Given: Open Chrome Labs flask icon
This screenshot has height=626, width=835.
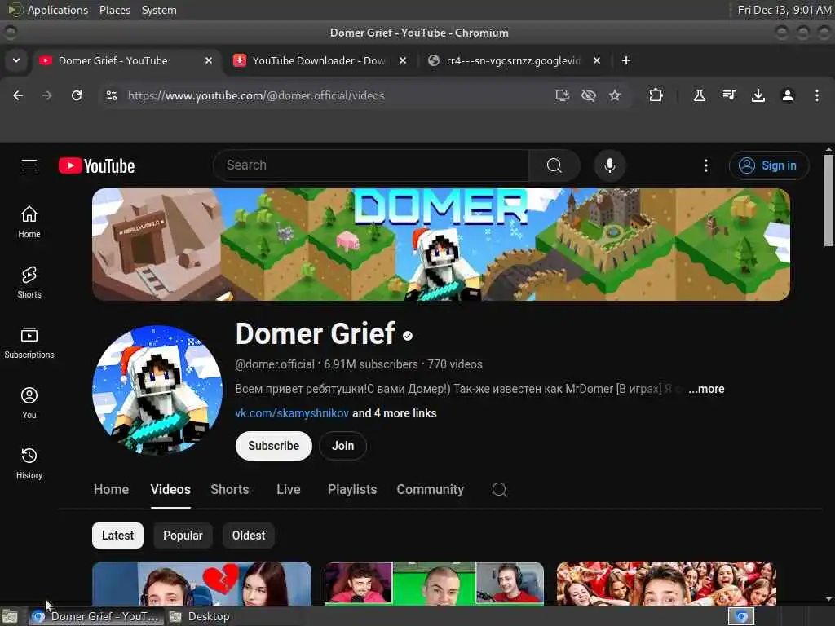Looking at the screenshot, I should 699,95.
